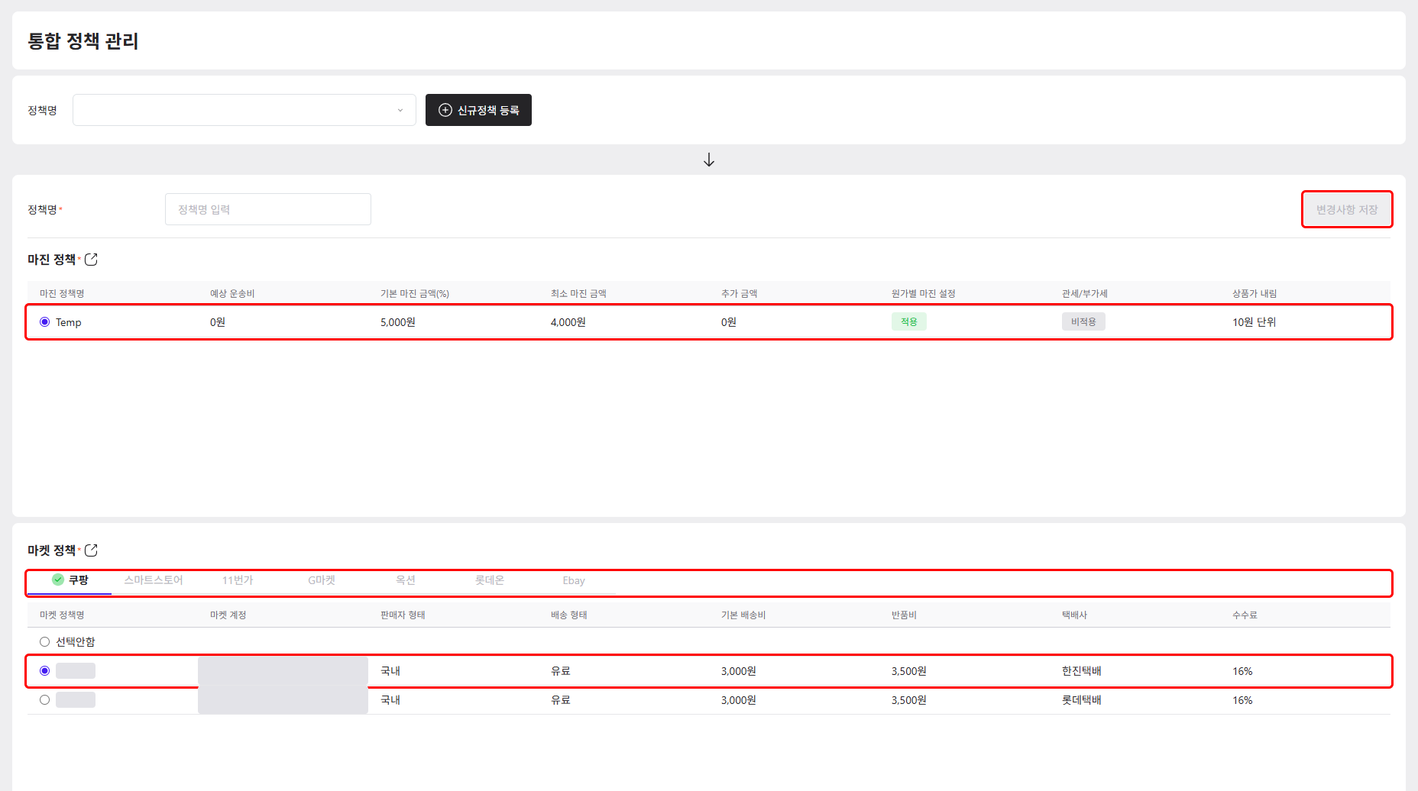Image resolution: width=1418 pixels, height=791 pixels.
Task: Click the 마진 정책명 column header
Action: tap(62, 294)
